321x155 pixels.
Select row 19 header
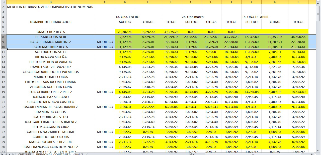click(x=3, y=92)
